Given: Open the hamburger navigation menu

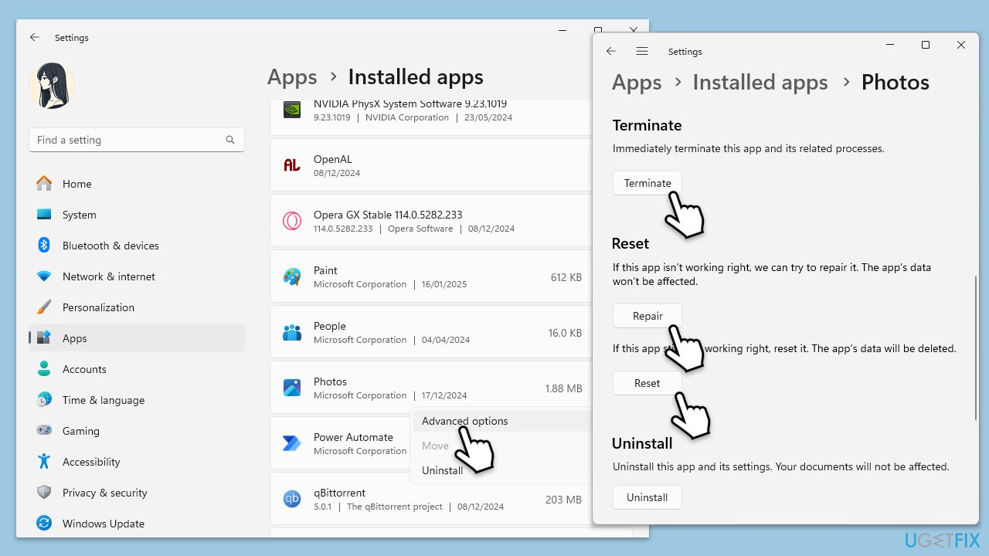Looking at the screenshot, I should pyautogui.click(x=642, y=51).
